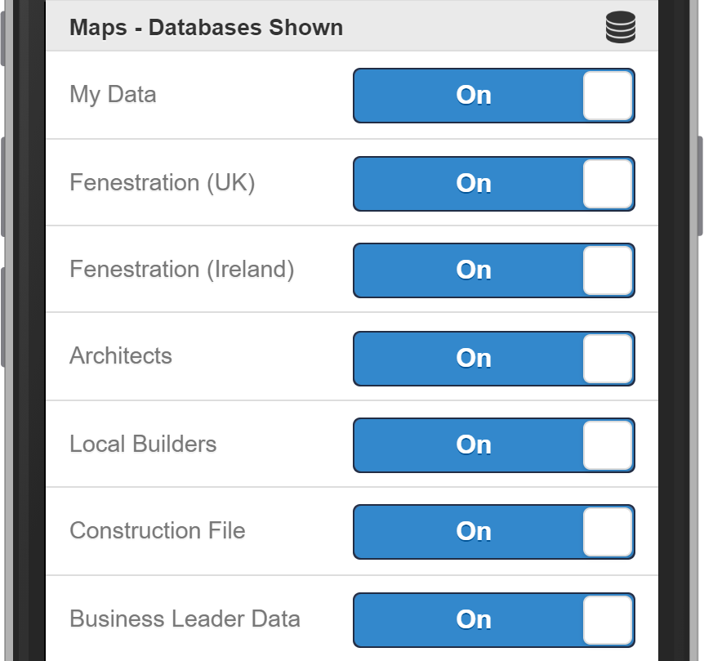Select the Architects label

point(121,356)
